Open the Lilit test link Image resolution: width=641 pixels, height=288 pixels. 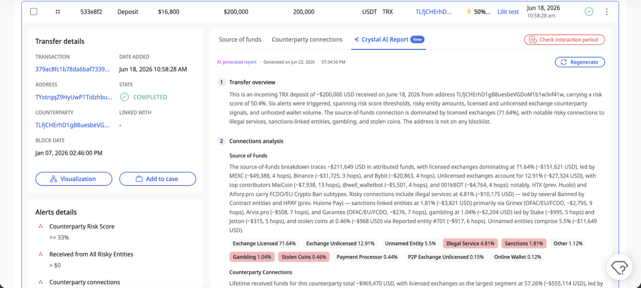click(508, 12)
